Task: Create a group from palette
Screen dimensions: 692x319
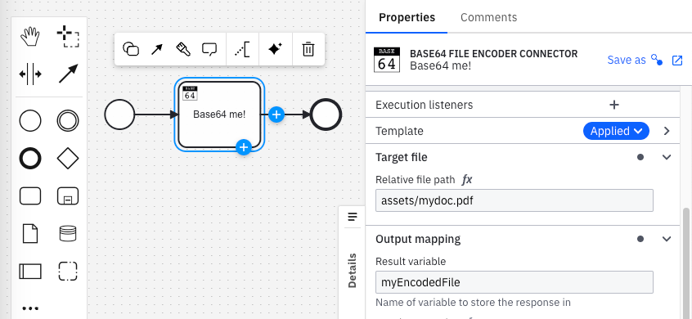Action: coord(68,271)
